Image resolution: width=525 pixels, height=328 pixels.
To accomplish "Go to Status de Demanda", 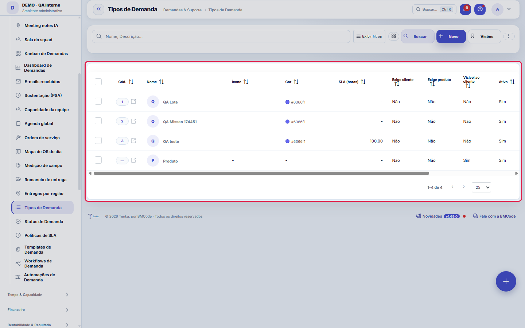I will 42,222.
